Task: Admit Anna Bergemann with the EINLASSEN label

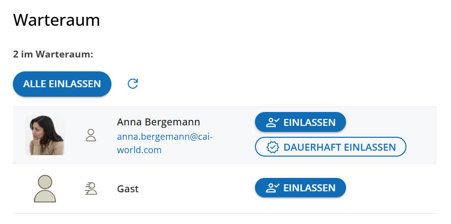Action: point(309,122)
